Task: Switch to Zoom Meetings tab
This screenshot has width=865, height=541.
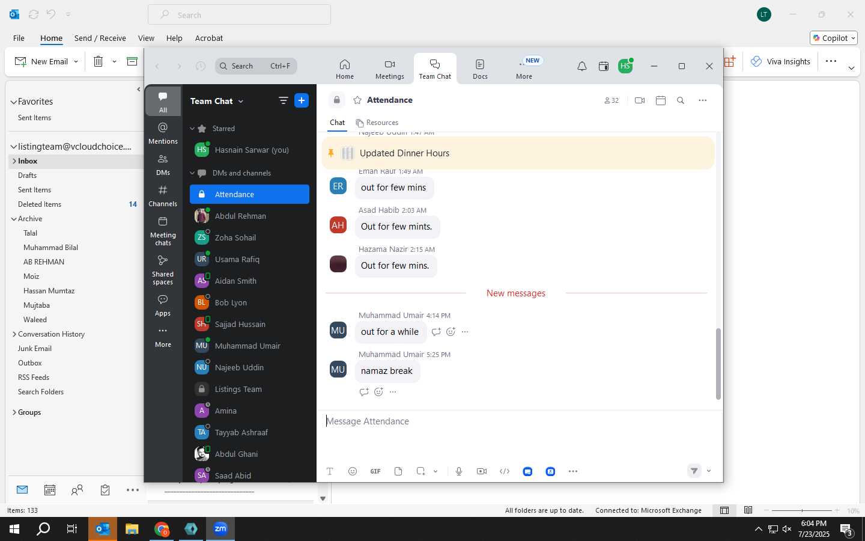Action: [390, 69]
